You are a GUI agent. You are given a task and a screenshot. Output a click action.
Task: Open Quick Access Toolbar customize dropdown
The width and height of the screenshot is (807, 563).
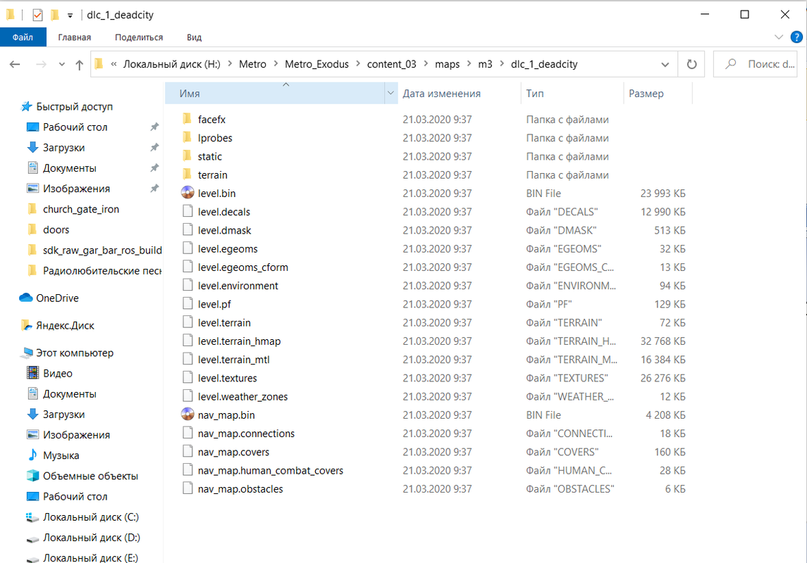click(x=70, y=15)
